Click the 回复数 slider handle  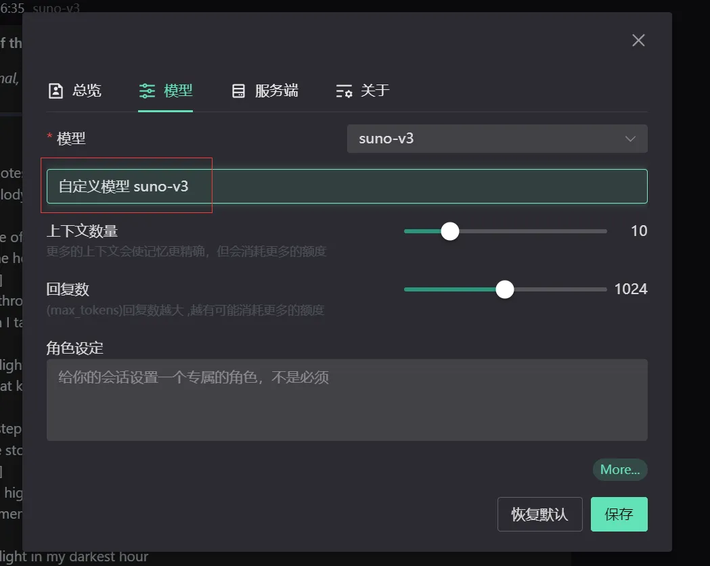504,289
